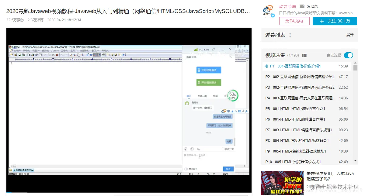Click the three-dot icon beside 弹幕列表

[x=290, y=35]
